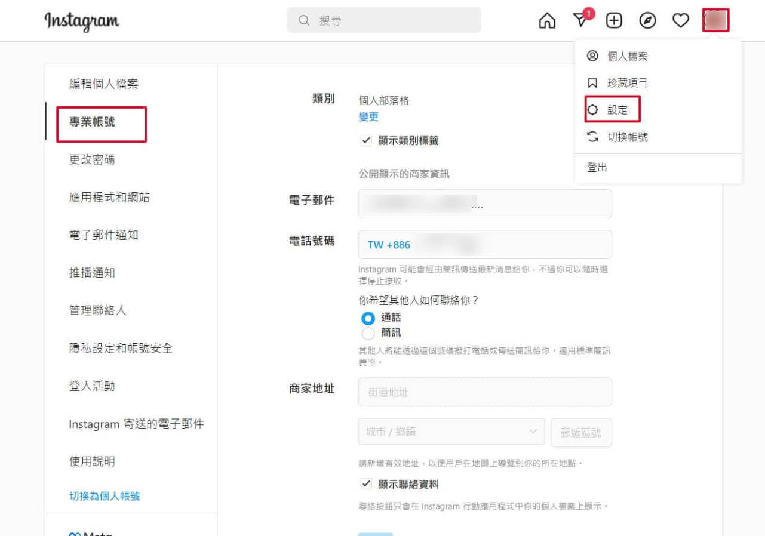
Task: Create a new post with the plus icon
Action: click(613, 20)
